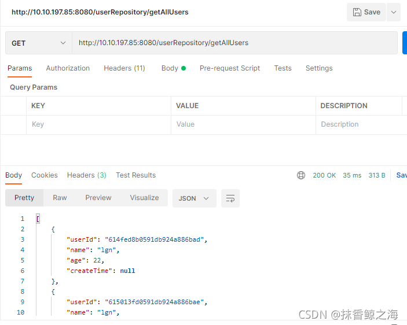Open the response Cookies tab

click(45, 175)
